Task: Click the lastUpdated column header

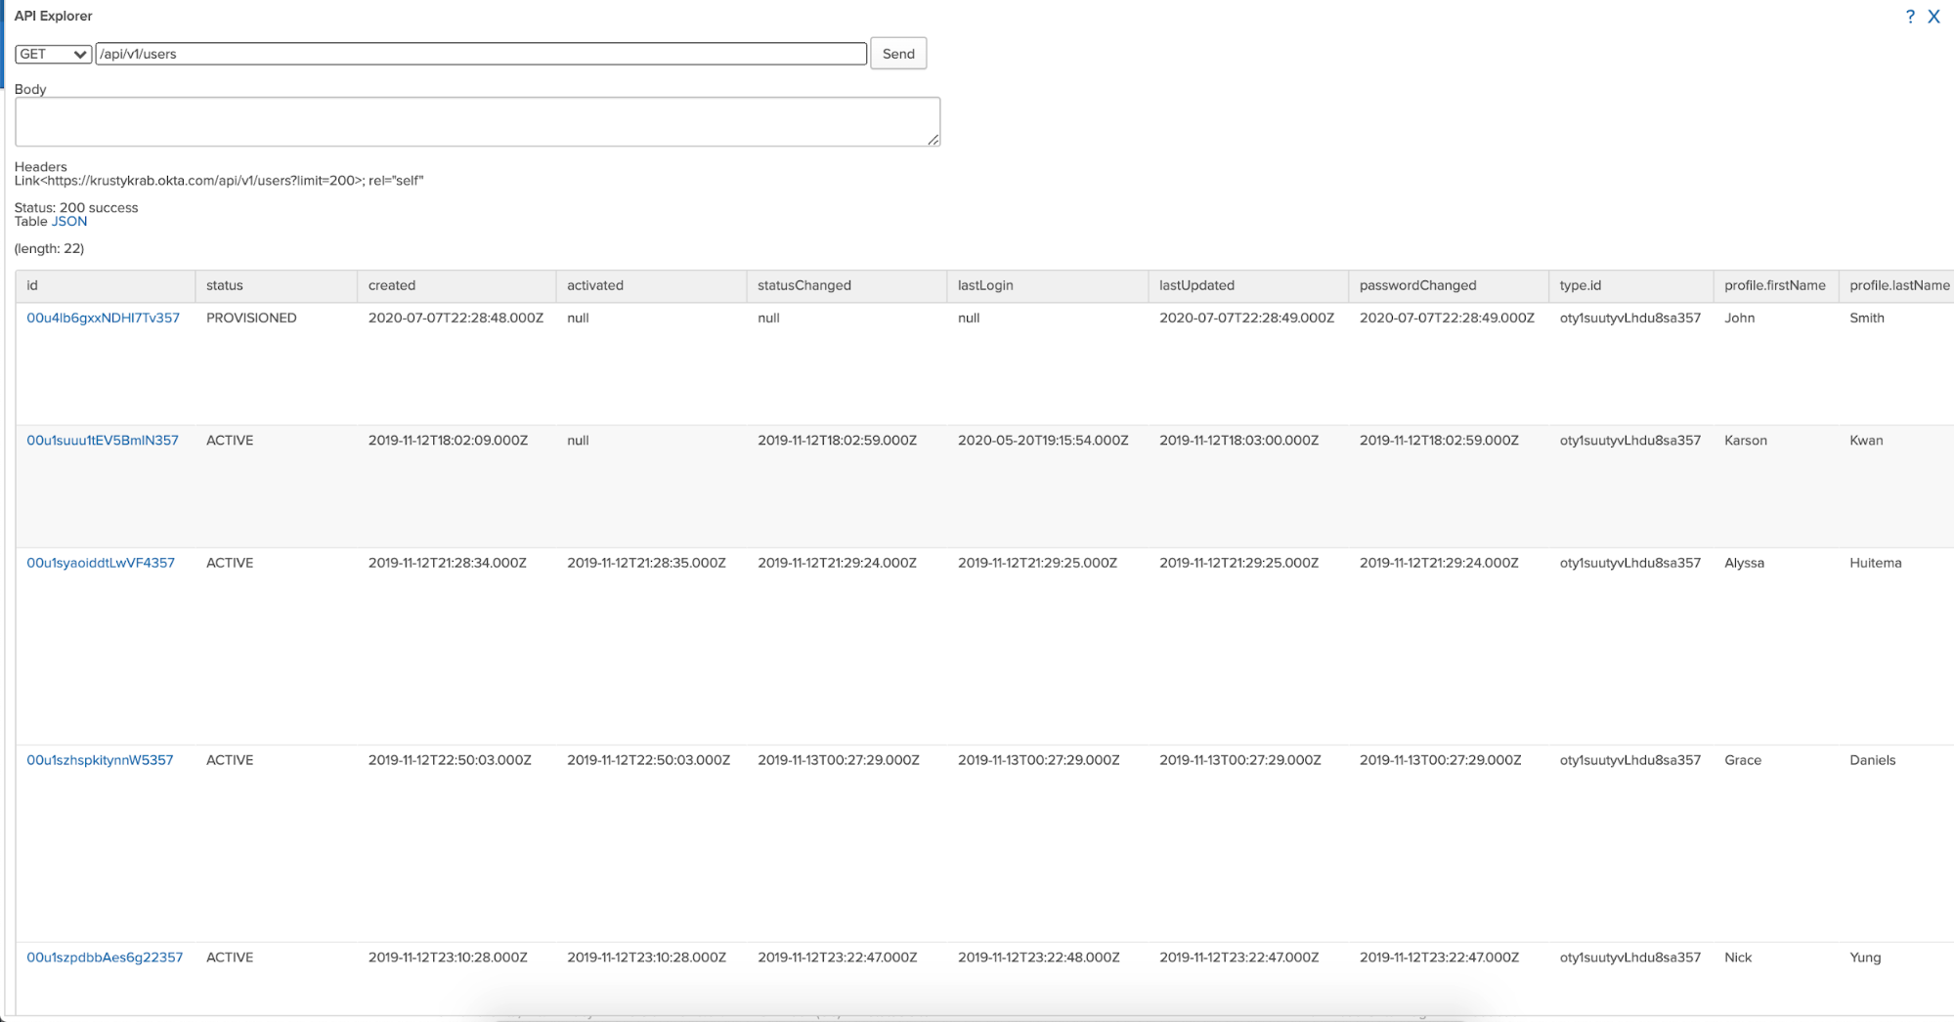Action: pyautogui.click(x=1196, y=285)
